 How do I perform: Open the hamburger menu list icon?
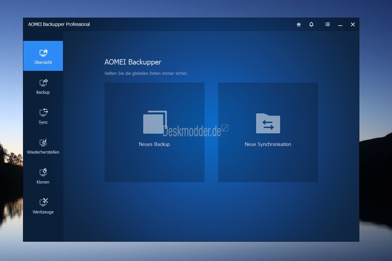pos(327,24)
